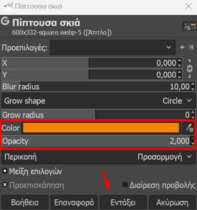Click the Επαναφορά reset button
Viewport: 197px width, 210px height.
tap(74, 202)
